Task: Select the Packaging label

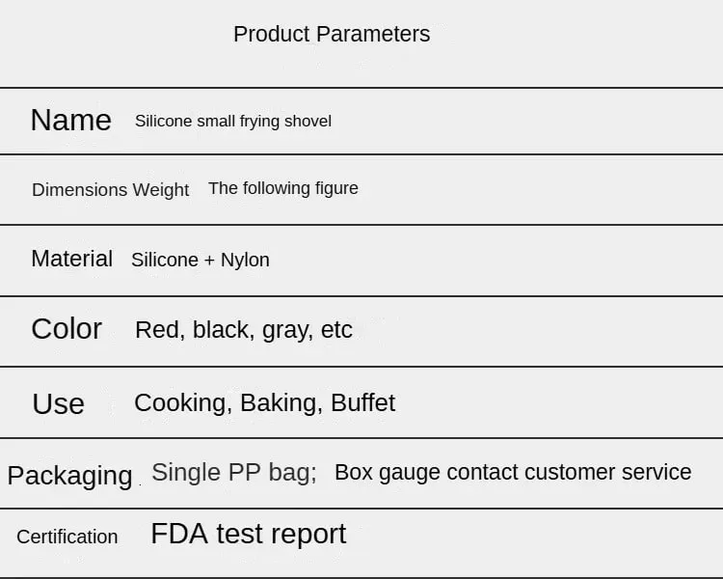Action: click(70, 476)
